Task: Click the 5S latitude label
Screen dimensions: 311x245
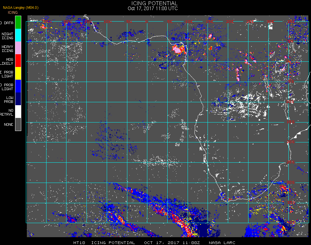Action: (291, 82)
